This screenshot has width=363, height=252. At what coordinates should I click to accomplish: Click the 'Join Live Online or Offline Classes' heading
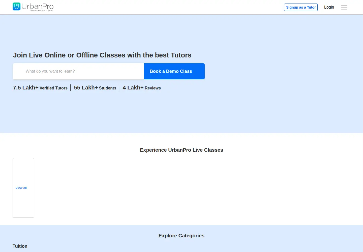tap(102, 55)
